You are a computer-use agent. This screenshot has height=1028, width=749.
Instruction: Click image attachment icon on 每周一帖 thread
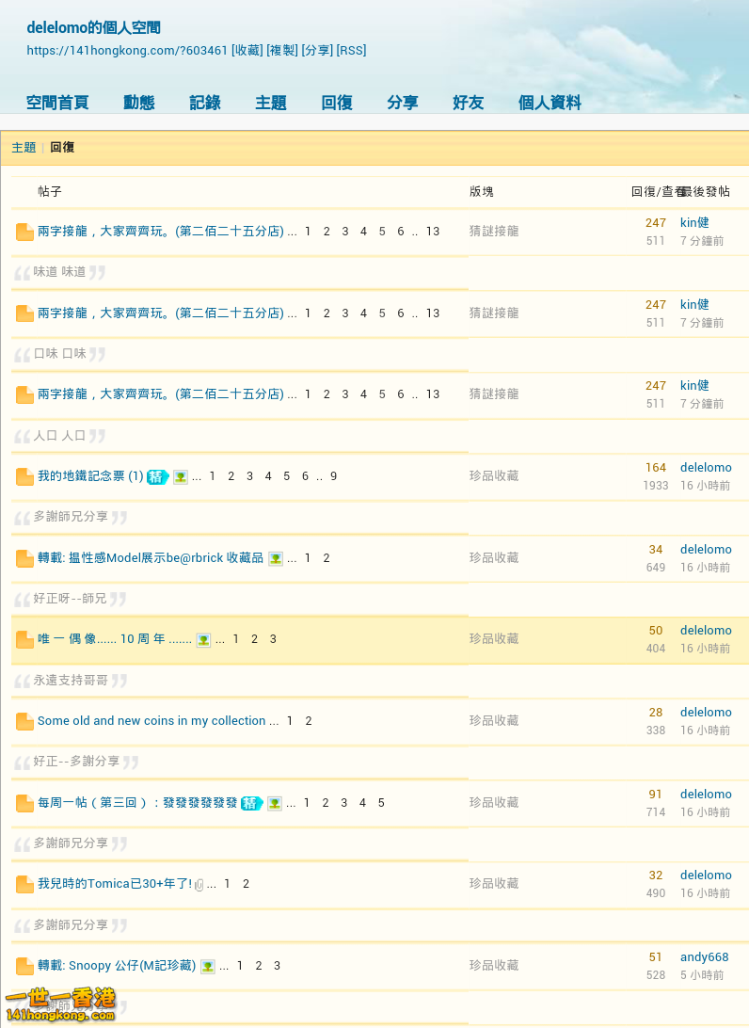(275, 803)
